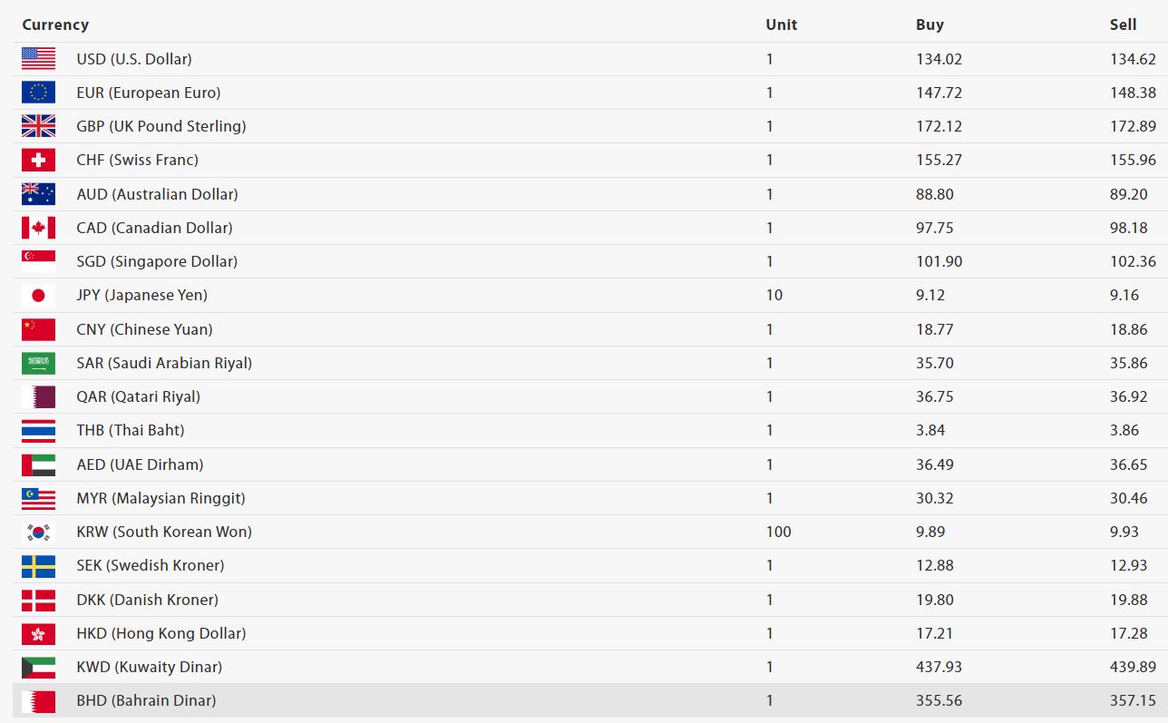This screenshot has width=1168, height=723.
Task: Click the KRW unit value 100
Action: click(778, 532)
